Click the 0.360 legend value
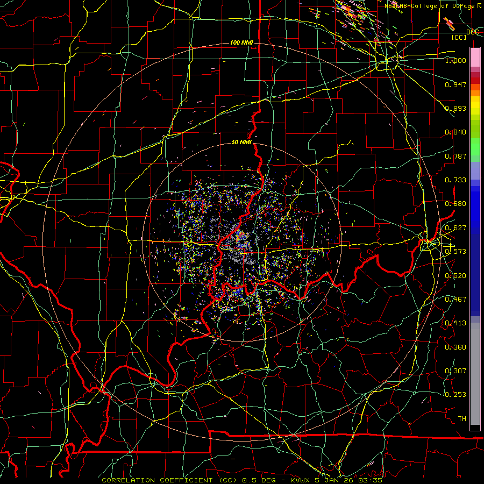 click(455, 347)
